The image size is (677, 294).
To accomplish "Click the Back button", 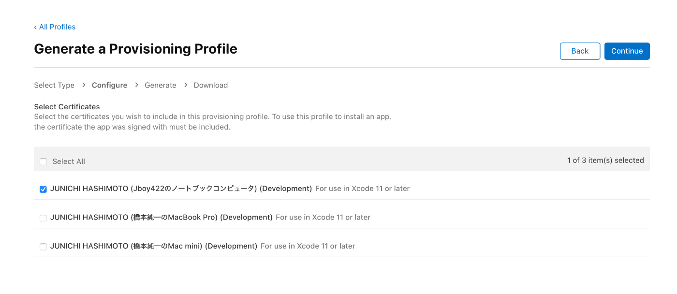I will [x=580, y=51].
